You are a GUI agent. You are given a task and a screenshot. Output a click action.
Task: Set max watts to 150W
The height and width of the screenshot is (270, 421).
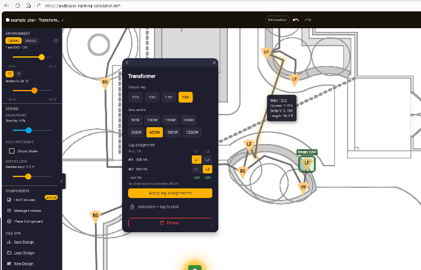[x=170, y=120]
